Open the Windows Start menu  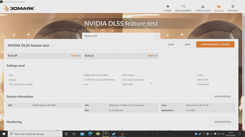click(x=4, y=134)
